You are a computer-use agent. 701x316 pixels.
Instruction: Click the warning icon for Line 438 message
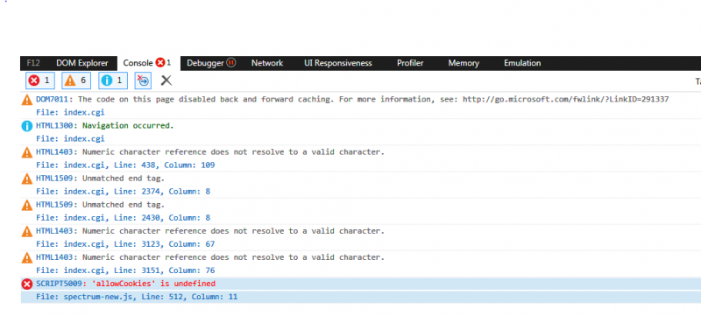click(27, 152)
